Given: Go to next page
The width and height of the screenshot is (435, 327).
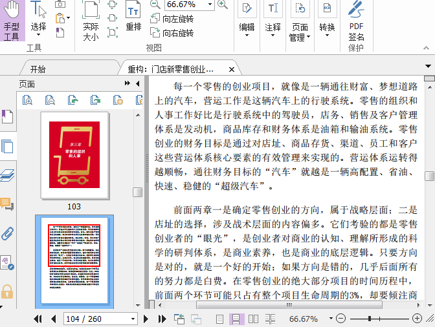Looking at the screenshot, I should coord(146,319).
